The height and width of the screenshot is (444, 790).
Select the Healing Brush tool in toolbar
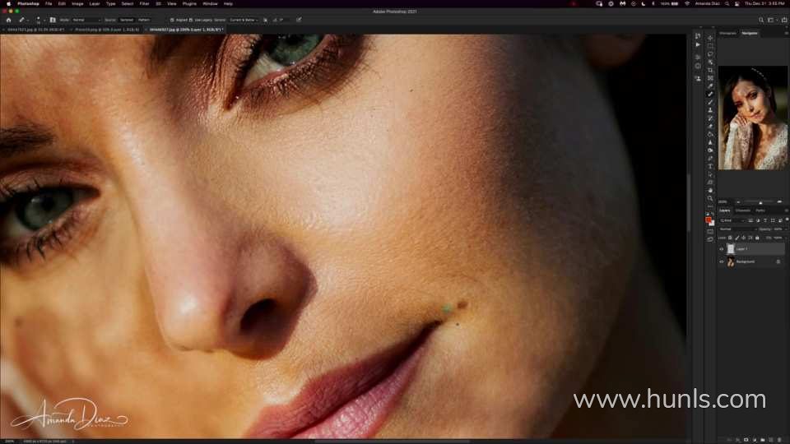point(710,94)
